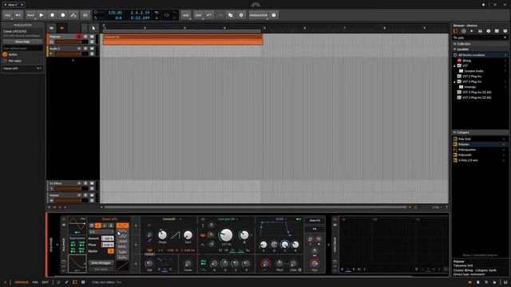The height and width of the screenshot is (287, 511).
Task: Click the browser search field containing poly
Action: coord(480,37)
